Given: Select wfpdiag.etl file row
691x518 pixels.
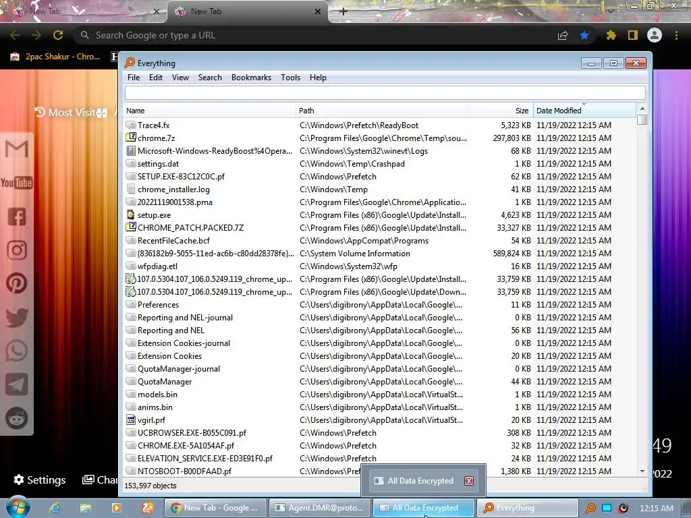Looking at the screenshot, I should pyautogui.click(x=381, y=266).
